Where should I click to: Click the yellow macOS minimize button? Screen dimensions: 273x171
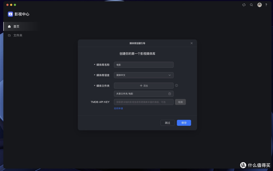[11, 5]
